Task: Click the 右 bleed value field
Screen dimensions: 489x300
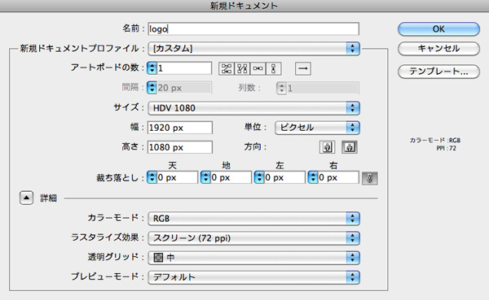Action: 338,177
